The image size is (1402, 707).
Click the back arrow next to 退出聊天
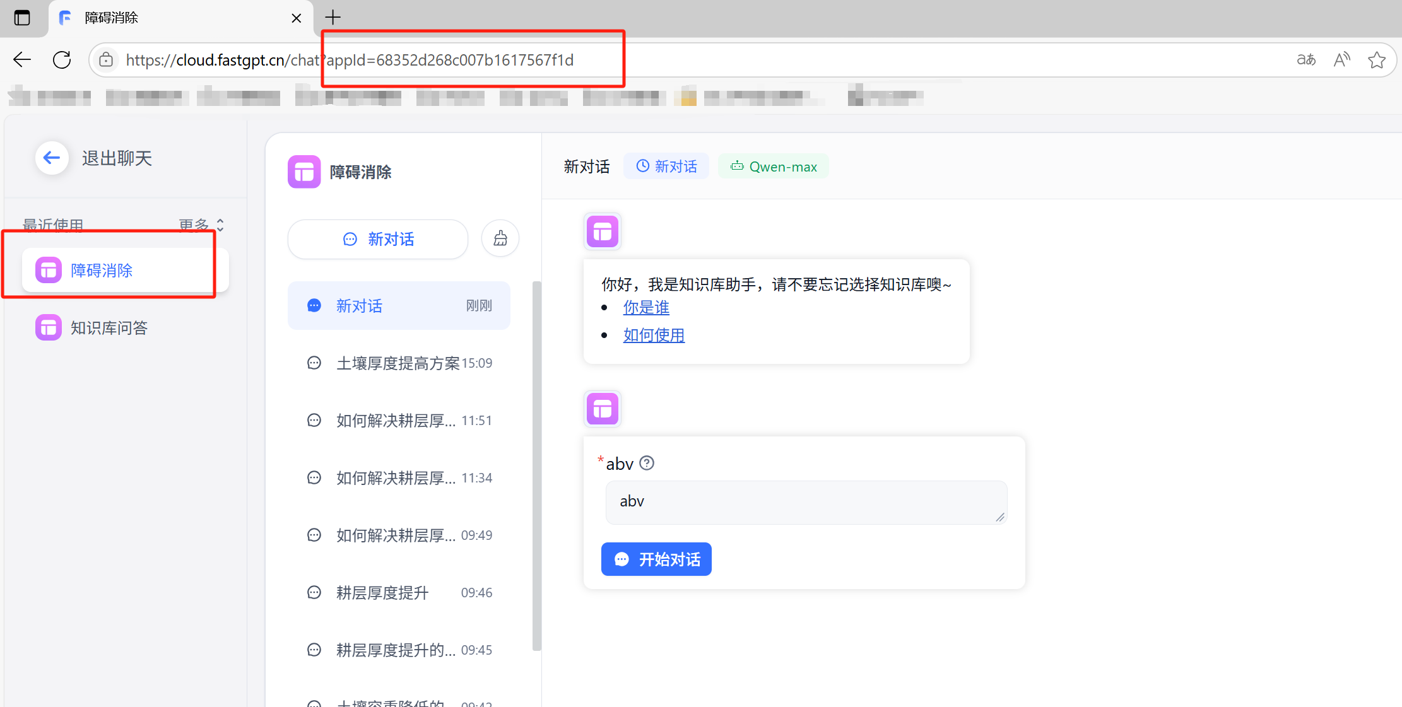coord(52,158)
